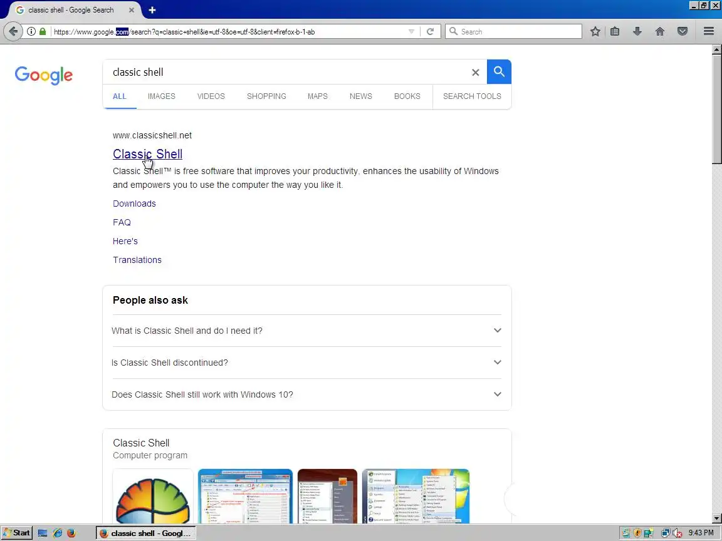The image size is (722, 541).
Task: Open the Translations sitelink
Action: (137, 260)
